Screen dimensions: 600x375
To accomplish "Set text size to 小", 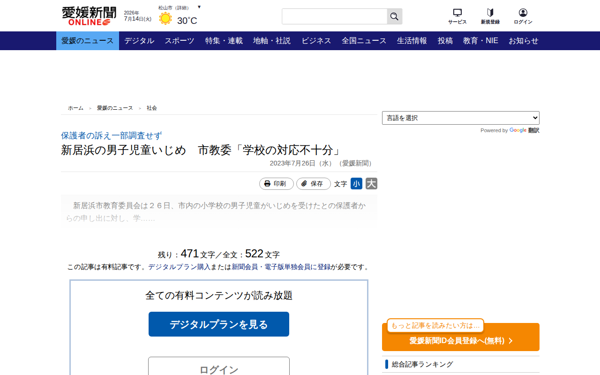I will click(x=357, y=184).
